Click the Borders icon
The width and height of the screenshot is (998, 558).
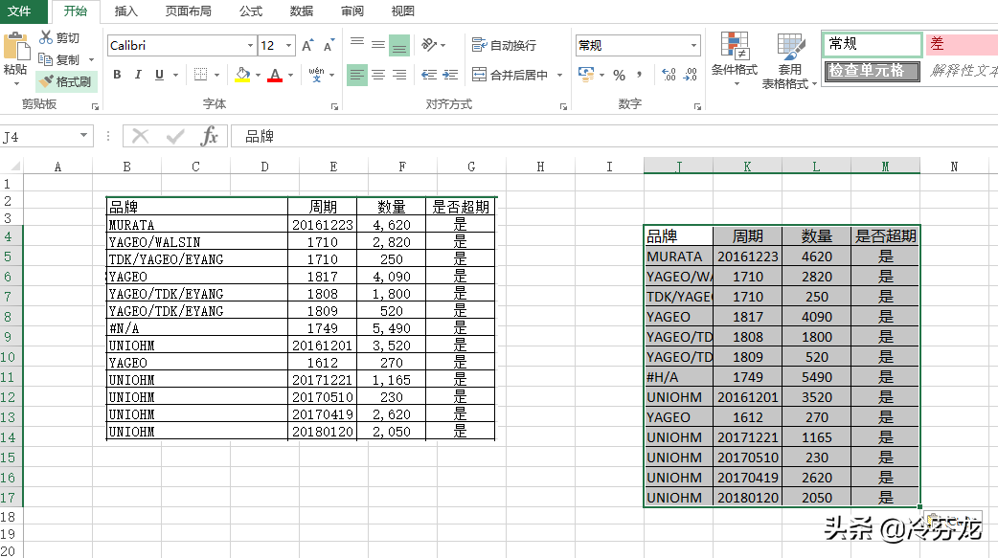point(200,75)
